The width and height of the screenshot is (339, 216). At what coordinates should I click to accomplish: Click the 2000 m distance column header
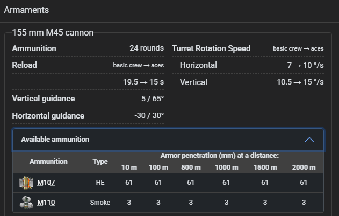tap(304, 168)
